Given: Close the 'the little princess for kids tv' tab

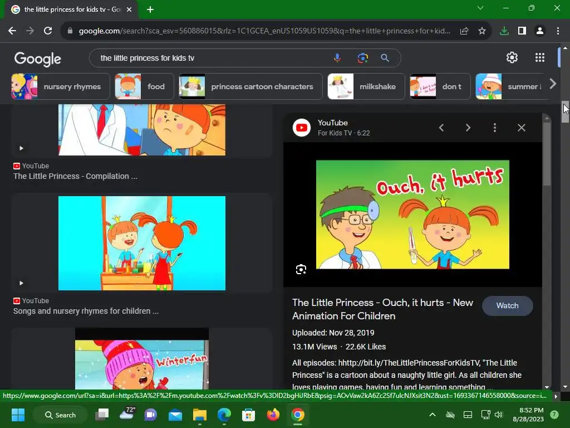Looking at the screenshot, I should (x=129, y=9).
